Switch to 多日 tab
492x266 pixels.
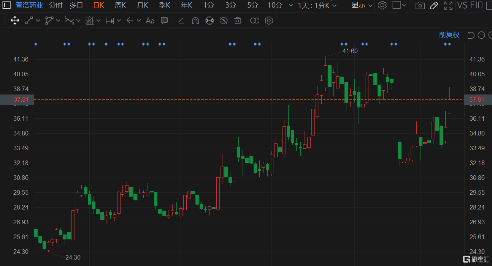coord(76,5)
